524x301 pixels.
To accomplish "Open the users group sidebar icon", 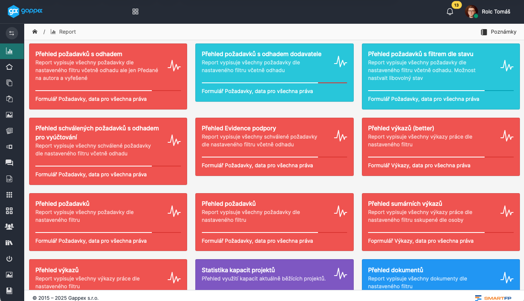I will [x=9, y=227].
